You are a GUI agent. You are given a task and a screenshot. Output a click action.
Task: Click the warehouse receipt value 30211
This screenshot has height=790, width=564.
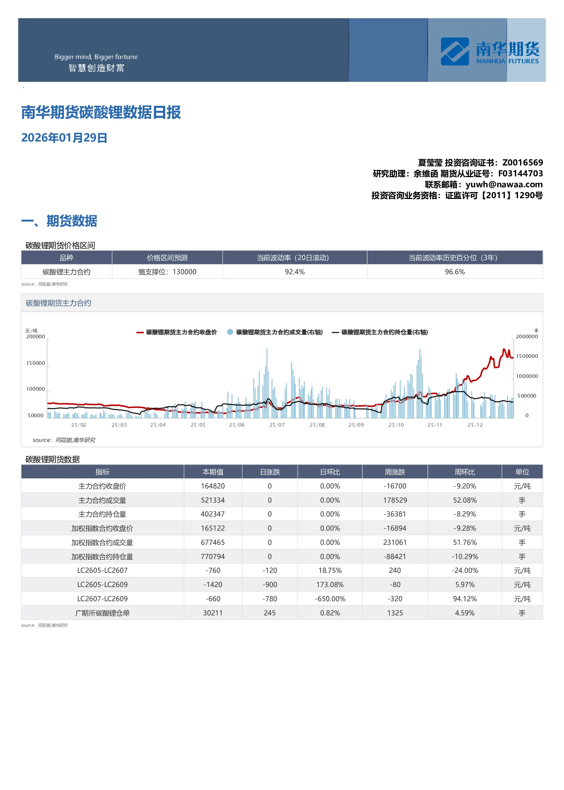point(213,613)
